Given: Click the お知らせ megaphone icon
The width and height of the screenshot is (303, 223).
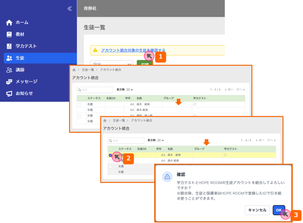Looking at the screenshot, I should [9, 94].
